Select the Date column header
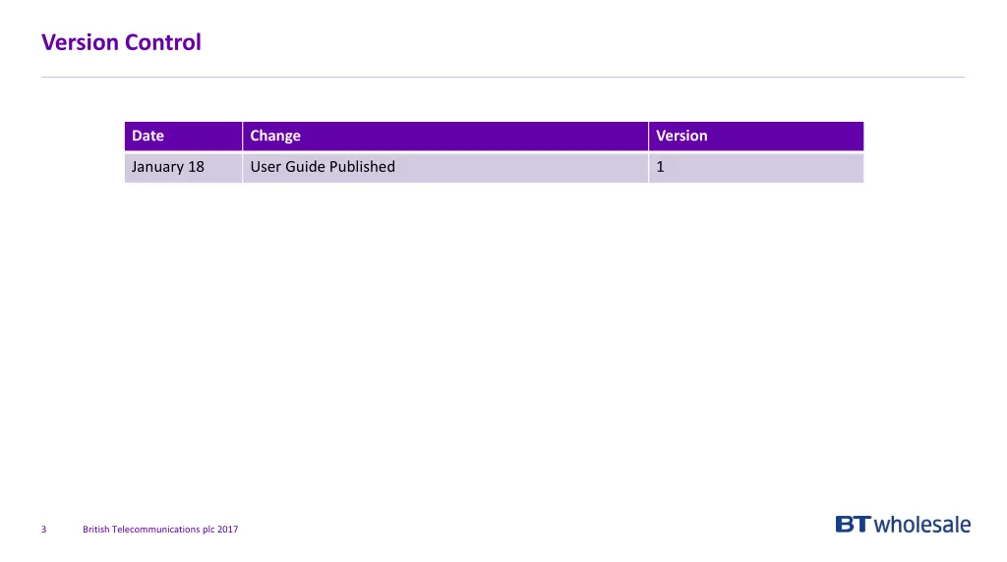This screenshot has height=562, width=1007. [x=148, y=136]
